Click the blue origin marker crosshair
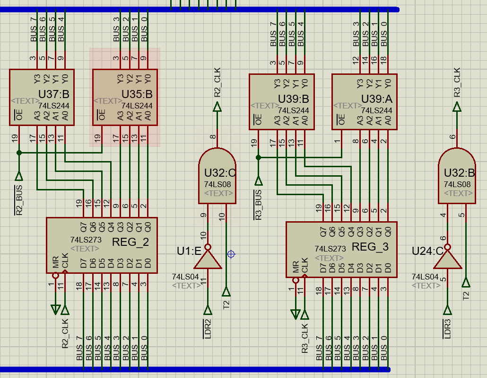The width and height of the screenshot is (487, 378). [x=231, y=254]
